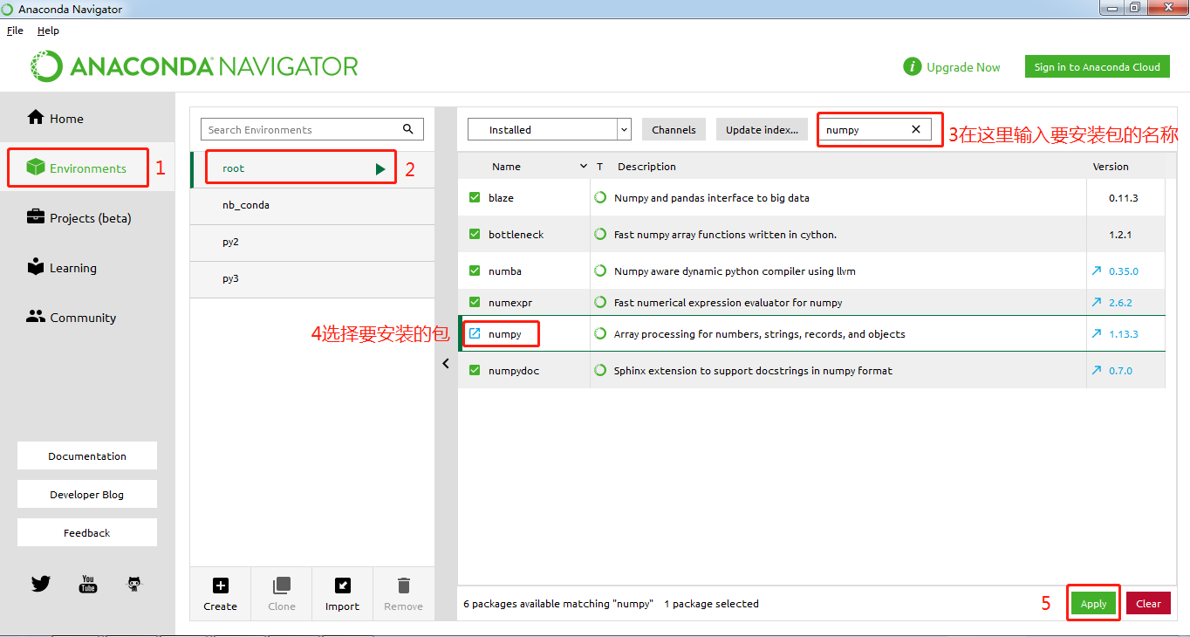The width and height of the screenshot is (1190, 637).
Task: Click the T column header
Action: pos(599,167)
